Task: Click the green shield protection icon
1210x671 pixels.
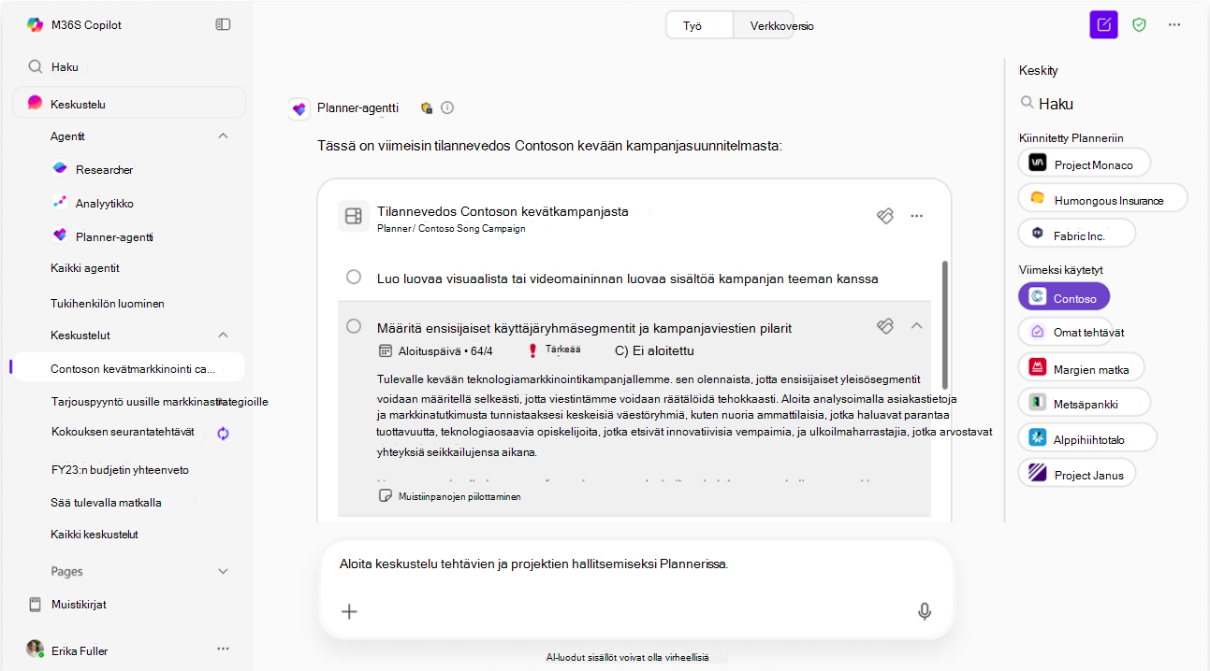Action: [1139, 24]
